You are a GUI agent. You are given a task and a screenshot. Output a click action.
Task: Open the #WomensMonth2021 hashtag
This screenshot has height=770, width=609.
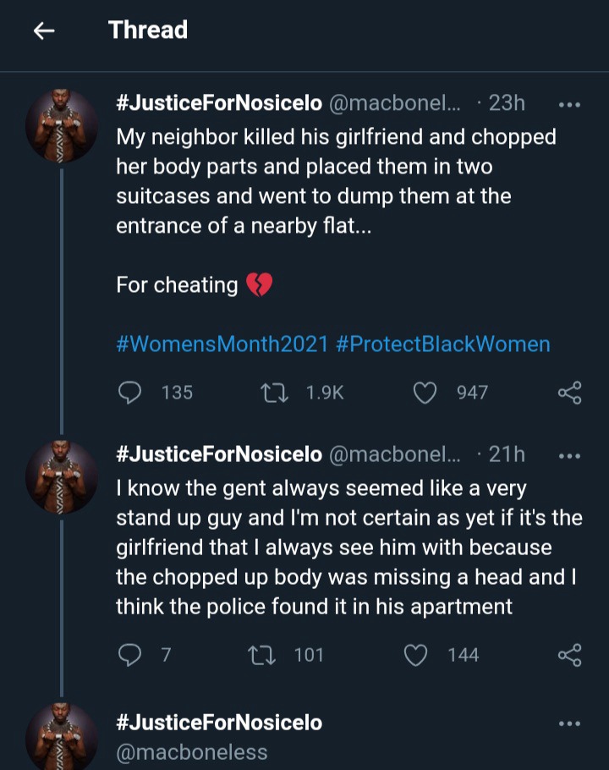222,344
